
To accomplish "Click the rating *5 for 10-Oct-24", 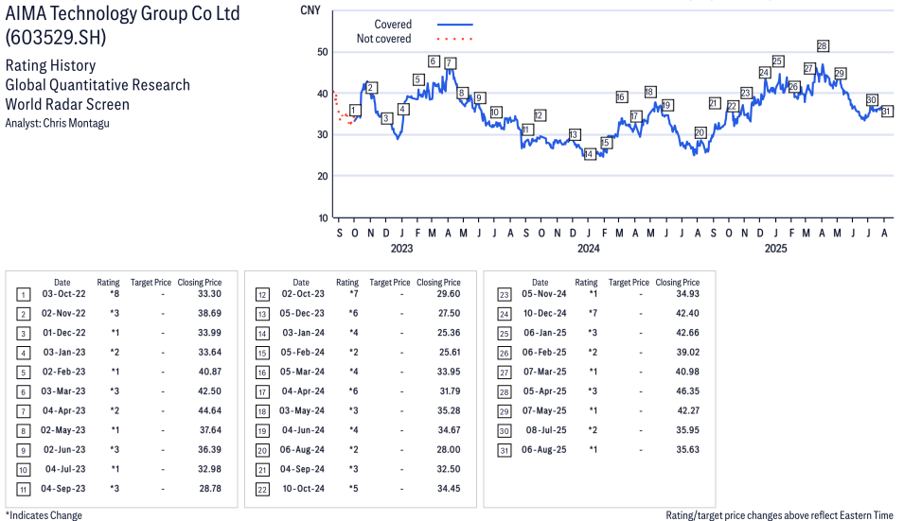I will 353,488.
